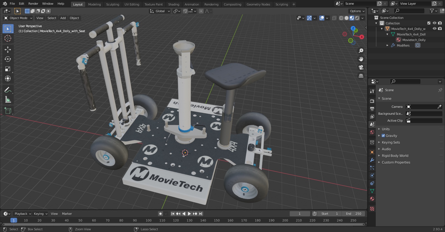
Task: Toggle snapping magnet icon
Action: [x=185, y=11]
